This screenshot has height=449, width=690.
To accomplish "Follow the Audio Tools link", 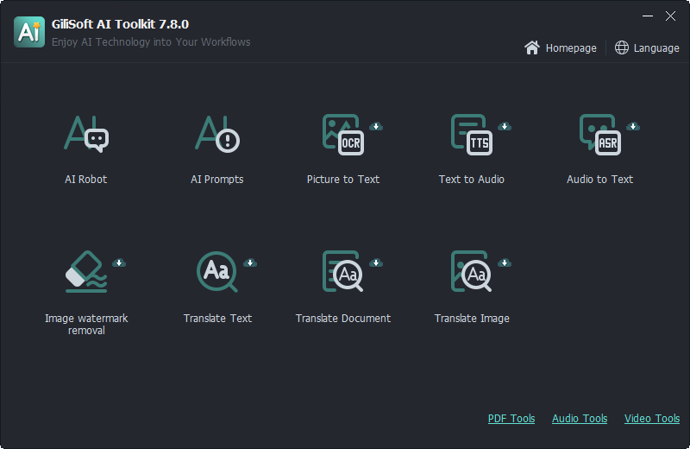I will pos(580,418).
